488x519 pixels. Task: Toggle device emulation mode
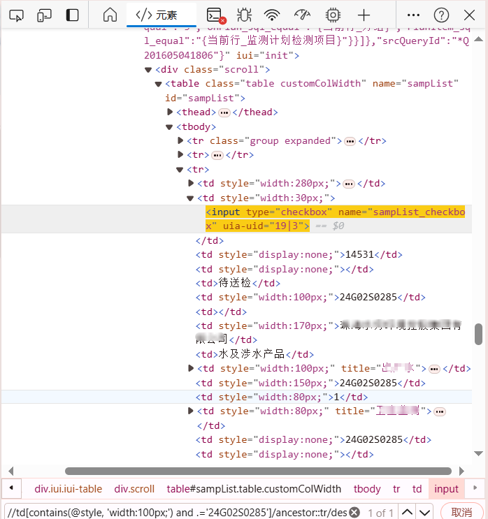(x=44, y=15)
